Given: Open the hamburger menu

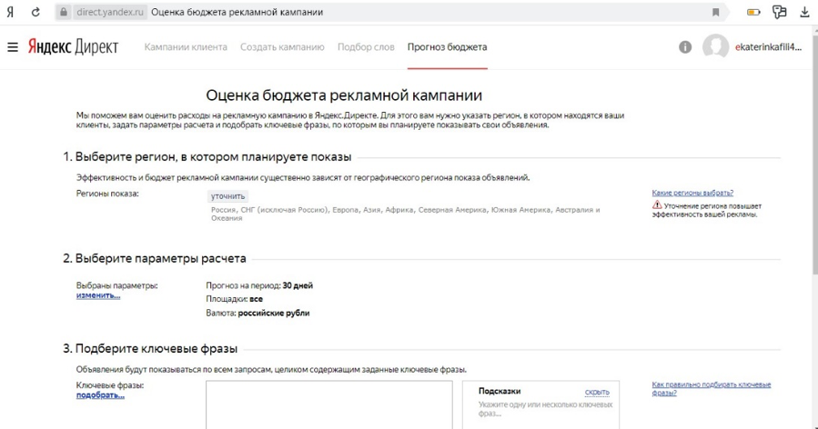Looking at the screenshot, I should 13,47.
